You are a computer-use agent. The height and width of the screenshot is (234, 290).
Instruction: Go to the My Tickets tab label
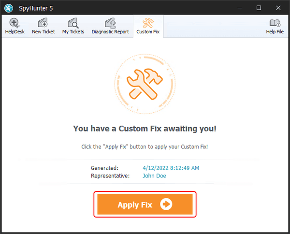(73, 32)
